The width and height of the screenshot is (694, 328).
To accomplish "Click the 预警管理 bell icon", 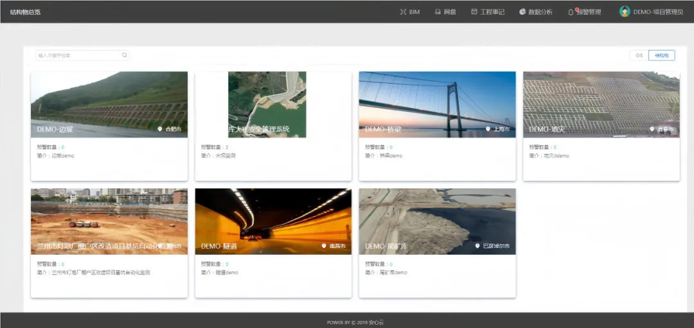I will coord(571,12).
